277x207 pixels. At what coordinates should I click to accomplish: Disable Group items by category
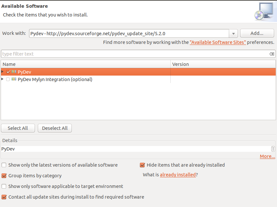pyautogui.click(x=4, y=176)
